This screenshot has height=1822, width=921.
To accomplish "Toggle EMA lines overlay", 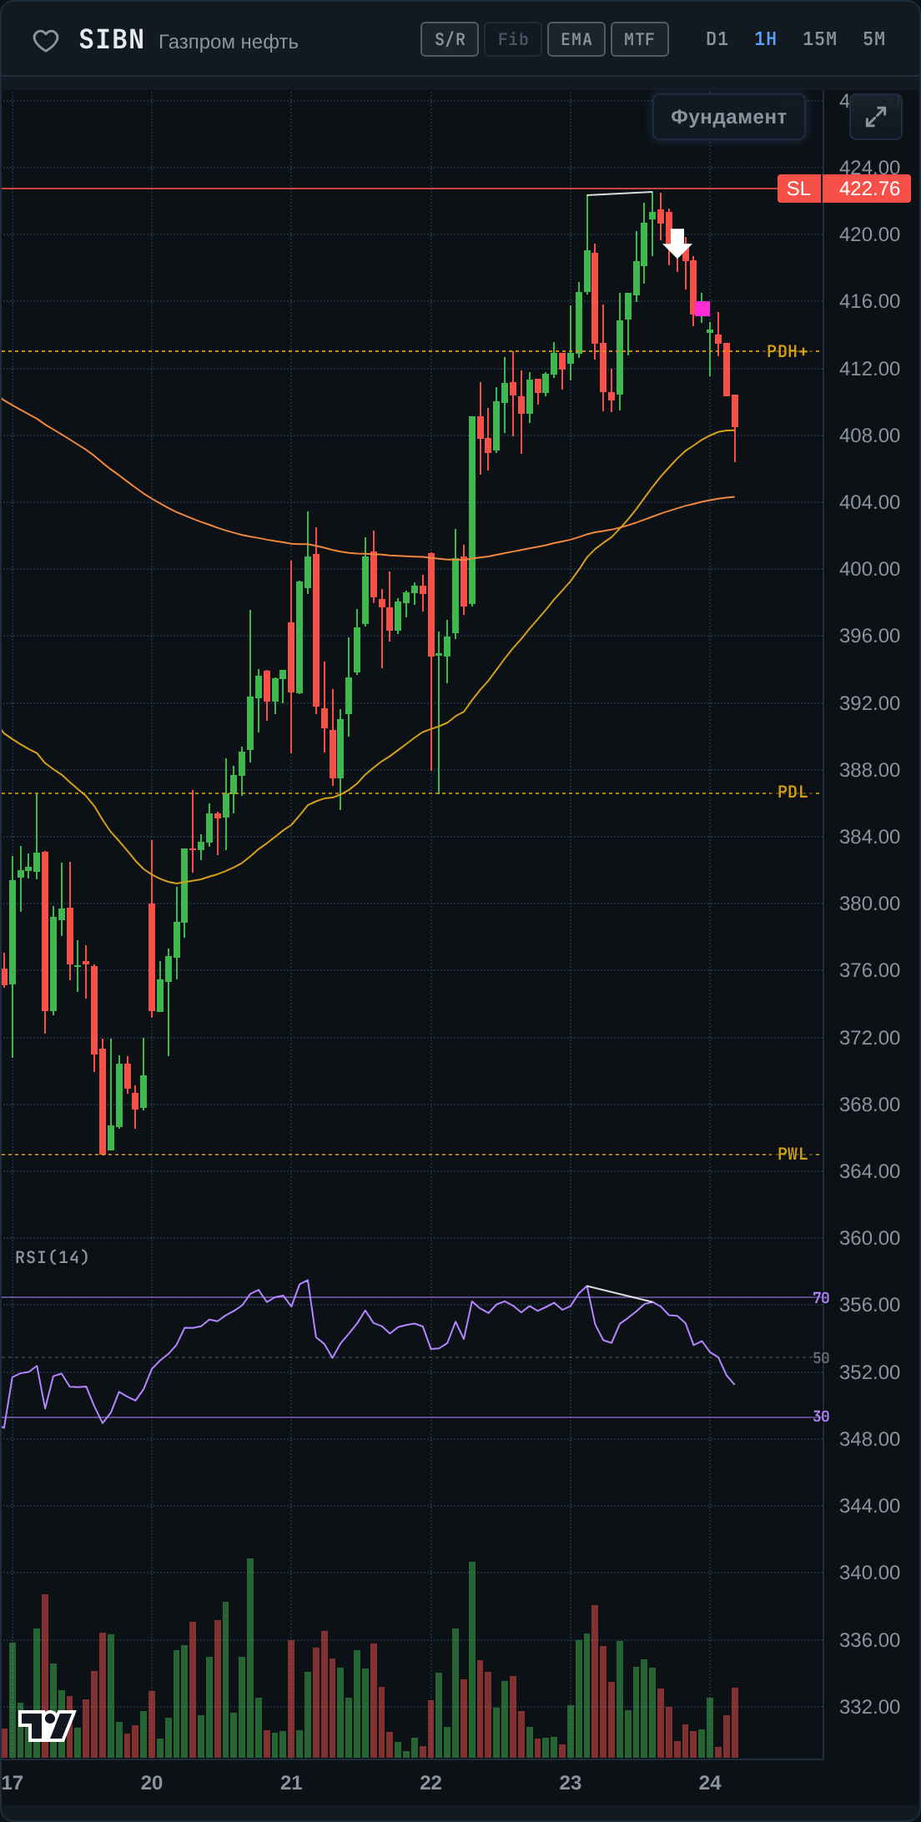I will 576,39.
